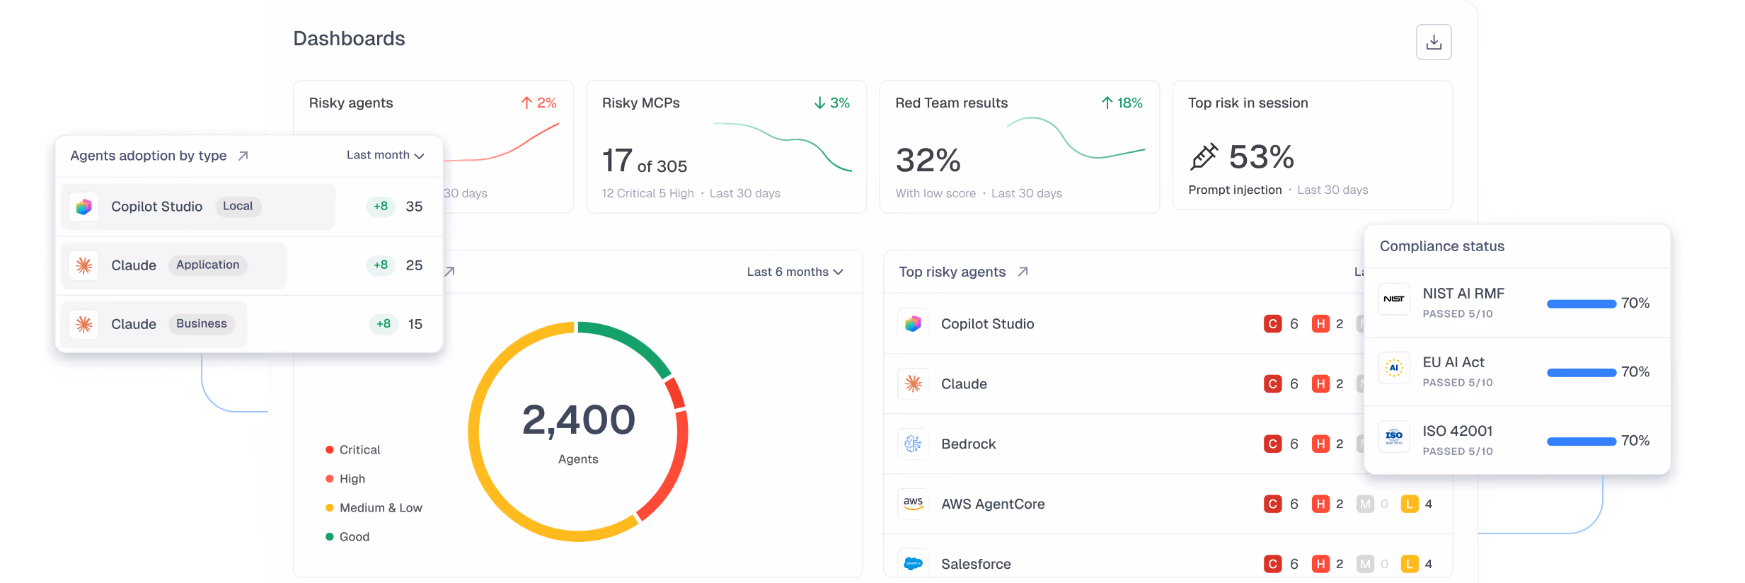Click Claude Business row logo icon
Image resolution: width=1745 pixels, height=583 pixels.
pos(84,324)
